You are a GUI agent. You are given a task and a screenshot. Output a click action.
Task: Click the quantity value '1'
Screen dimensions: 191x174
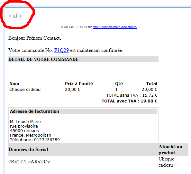(116, 90)
